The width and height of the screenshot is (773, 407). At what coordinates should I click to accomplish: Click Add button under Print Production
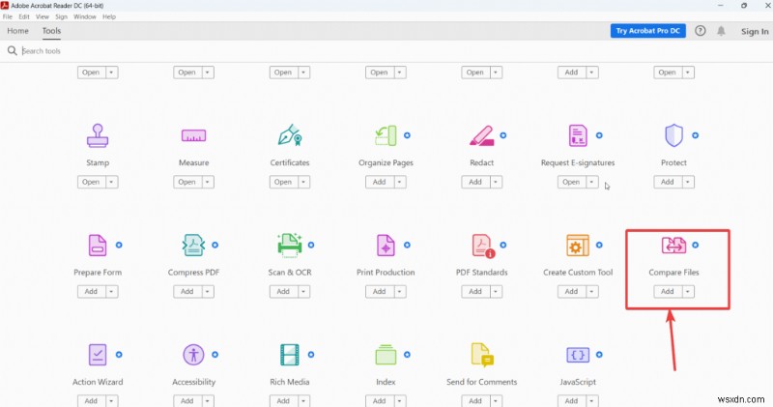(380, 292)
